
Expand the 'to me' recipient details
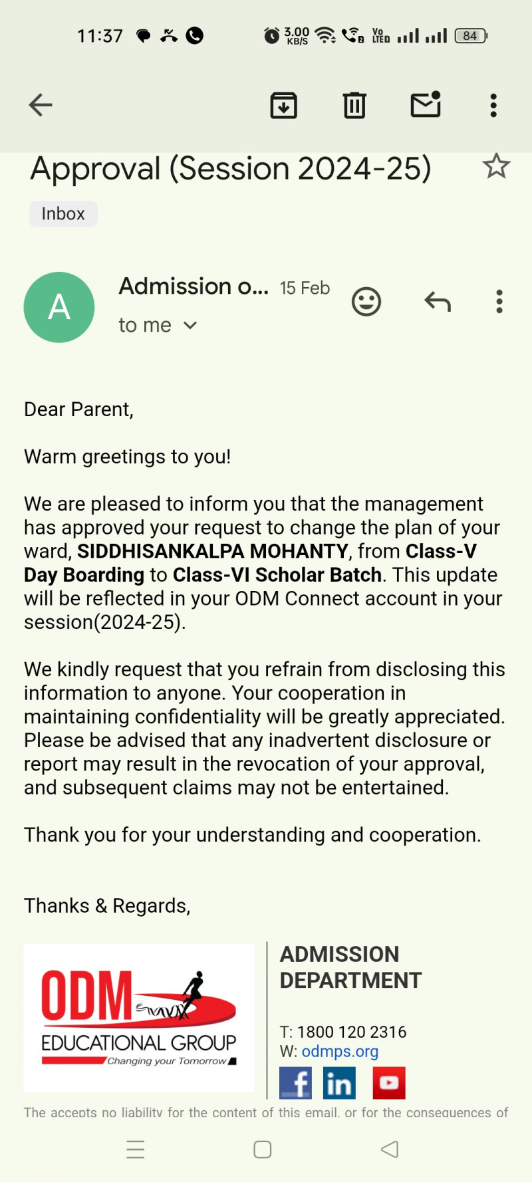click(x=158, y=325)
